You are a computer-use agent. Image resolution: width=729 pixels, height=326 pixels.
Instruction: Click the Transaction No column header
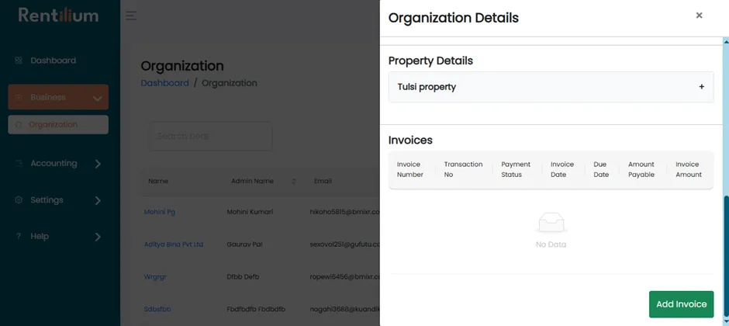click(463, 170)
